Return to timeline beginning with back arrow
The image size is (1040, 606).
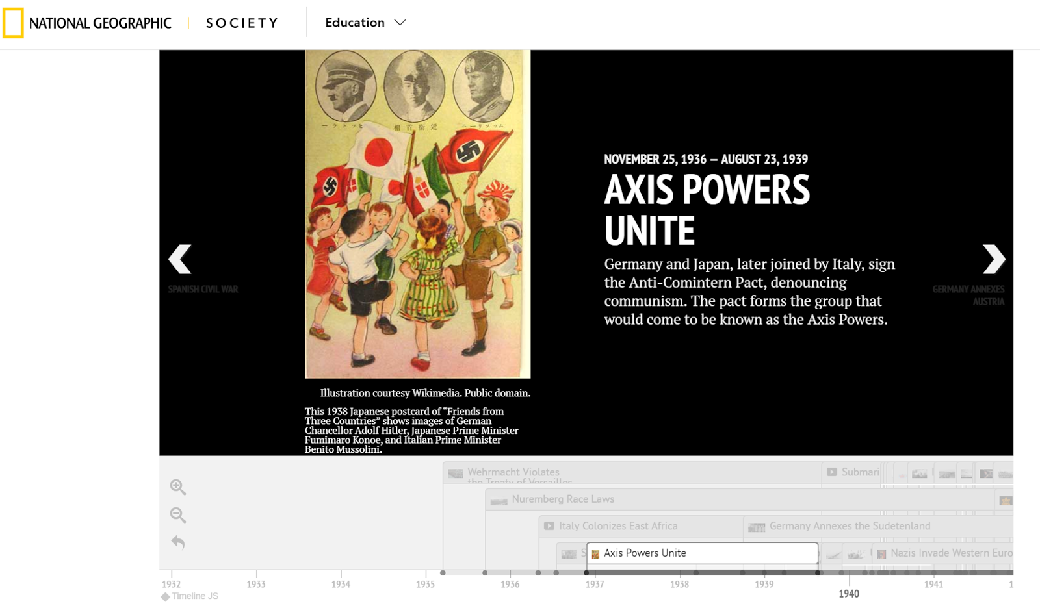click(x=178, y=542)
